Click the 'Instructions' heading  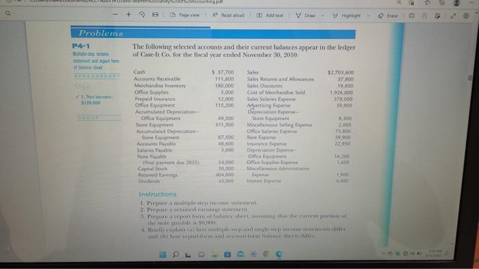[157, 194]
